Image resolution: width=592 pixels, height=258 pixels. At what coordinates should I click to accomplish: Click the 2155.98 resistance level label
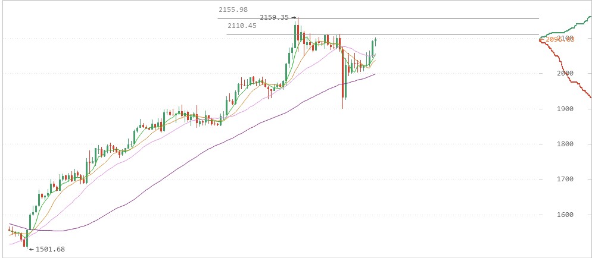(233, 10)
